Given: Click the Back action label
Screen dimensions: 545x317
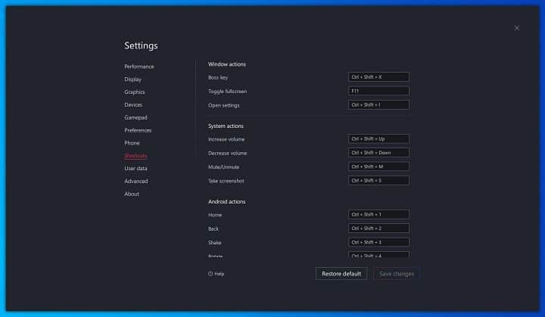Looking at the screenshot, I should (213, 229).
